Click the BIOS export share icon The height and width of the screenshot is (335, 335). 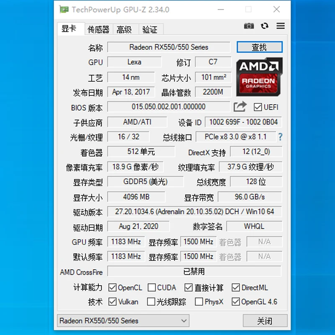click(240, 107)
